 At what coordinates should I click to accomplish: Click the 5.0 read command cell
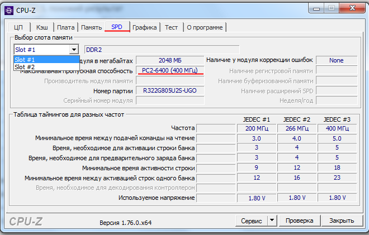click(x=337, y=138)
